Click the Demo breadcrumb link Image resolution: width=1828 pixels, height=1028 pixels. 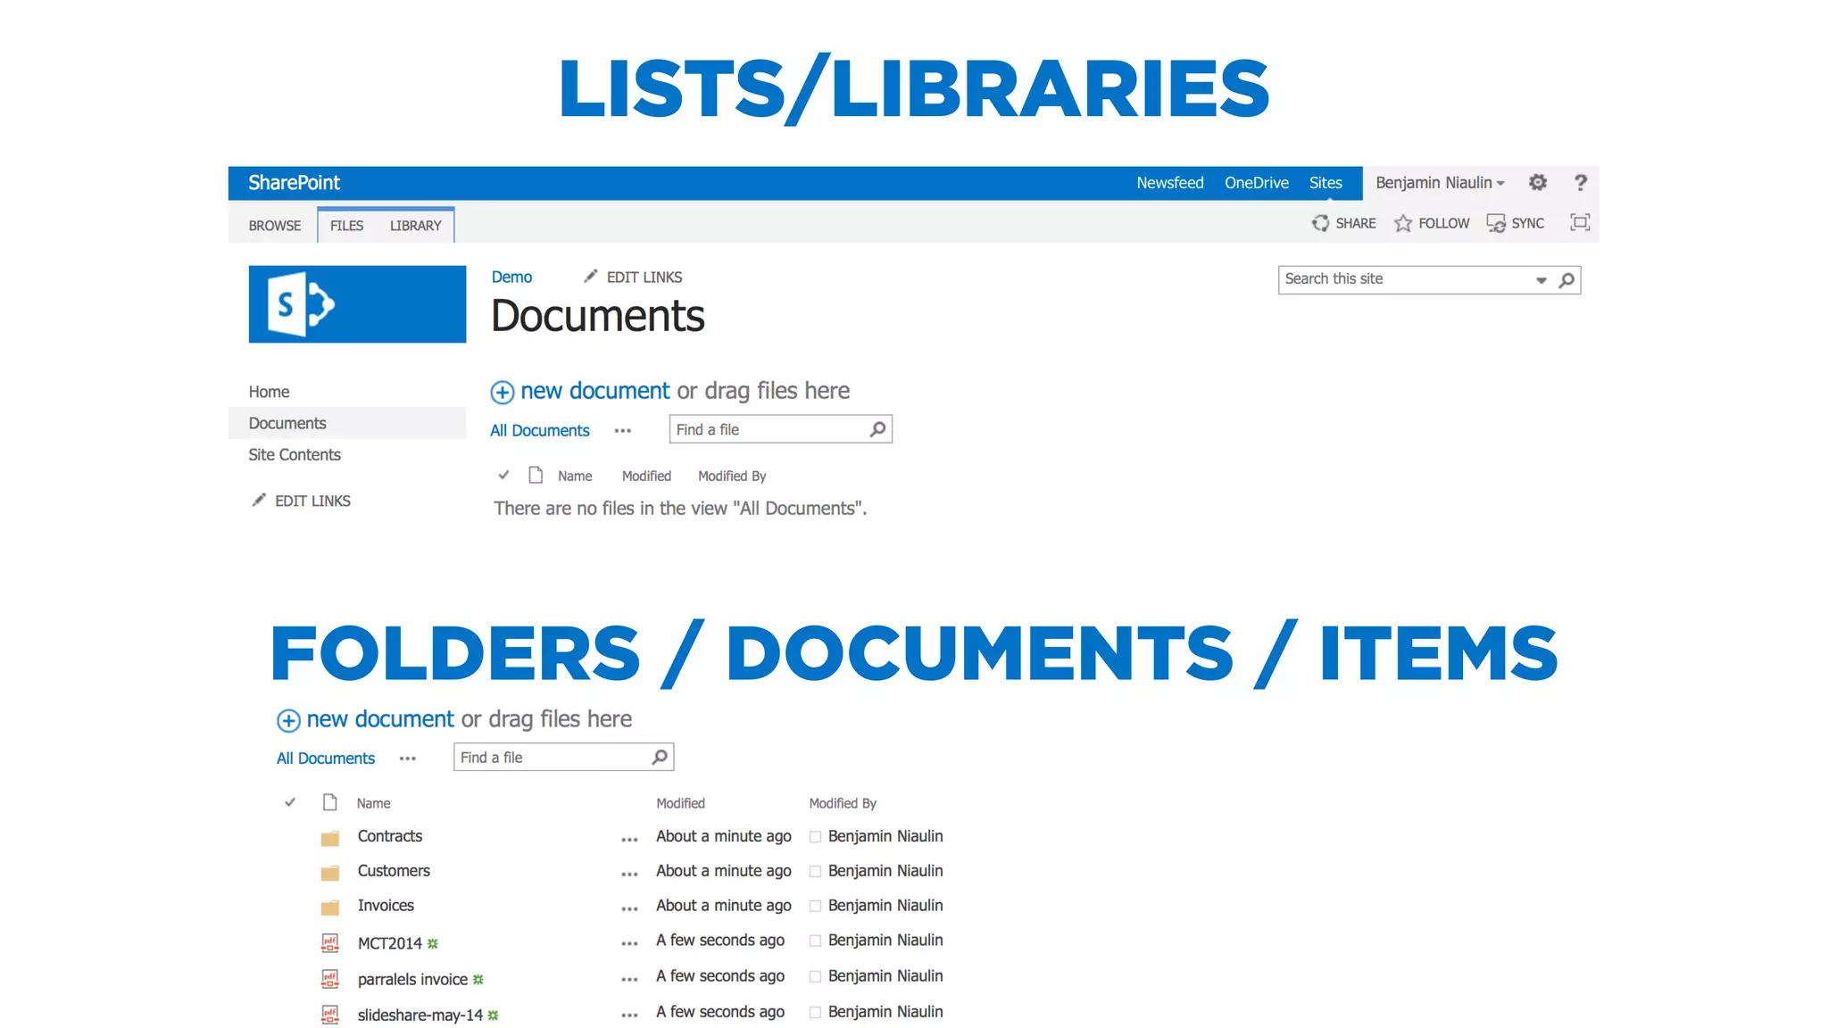pyautogui.click(x=511, y=277)
